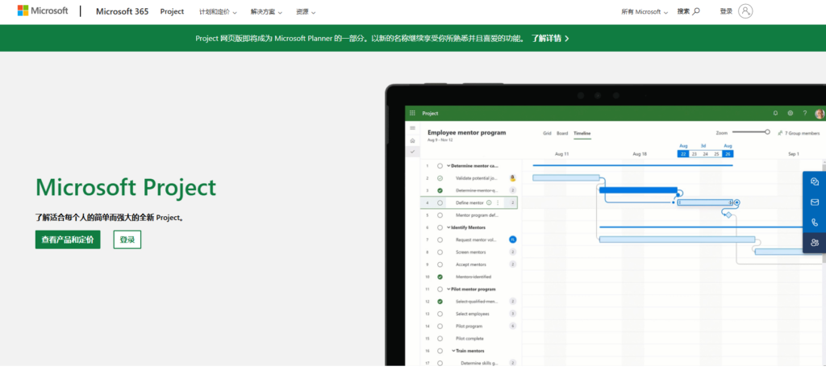Click the notification bell in Project header

776,114
